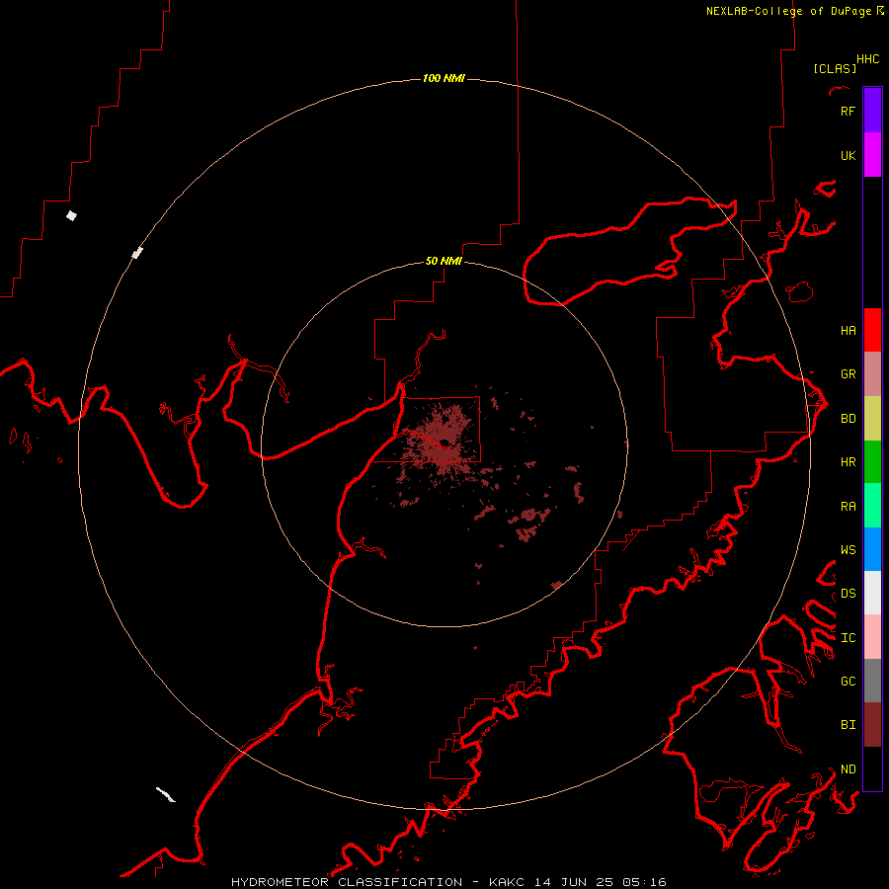Click the DS white legend swatch
Image resolution: width=889 pixels, height=889 pixels.
tap(872, 593)
